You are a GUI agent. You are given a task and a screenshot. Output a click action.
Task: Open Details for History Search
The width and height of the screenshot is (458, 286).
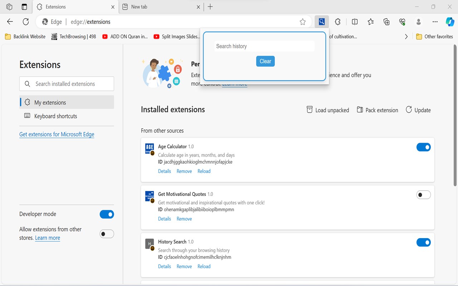[x=165, y=266]
